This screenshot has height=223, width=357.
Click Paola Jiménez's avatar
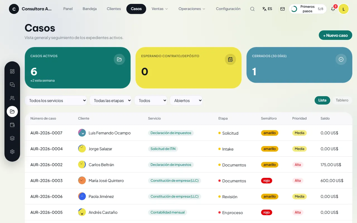82,196
